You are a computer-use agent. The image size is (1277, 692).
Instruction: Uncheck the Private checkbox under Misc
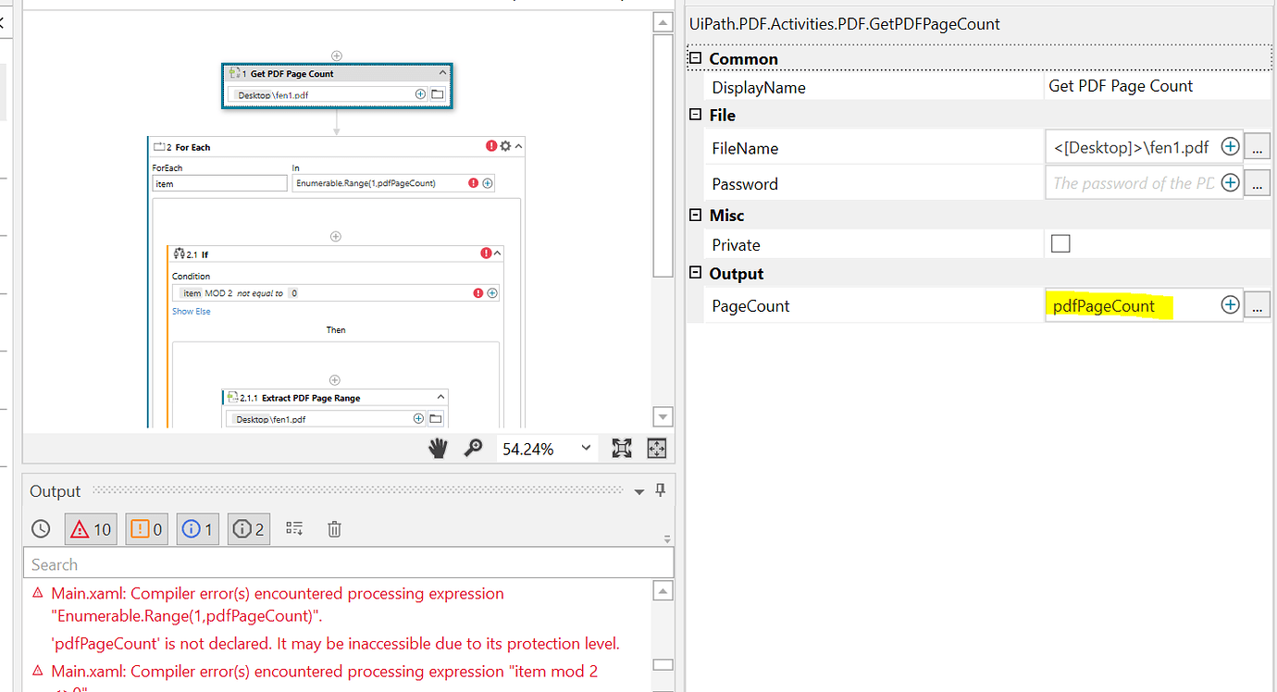[1060, 243]
